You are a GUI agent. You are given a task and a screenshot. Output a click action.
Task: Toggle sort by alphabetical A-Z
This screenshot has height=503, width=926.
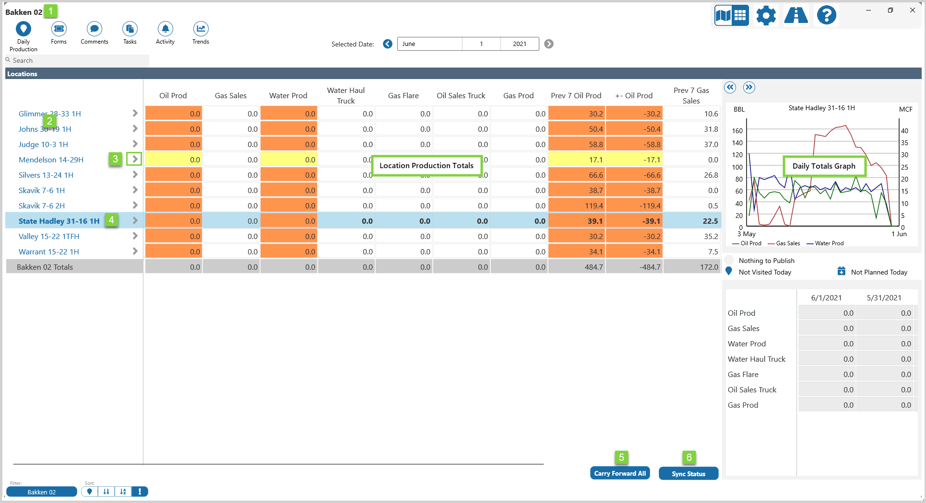pyautogui.click(x=123, y=492)
